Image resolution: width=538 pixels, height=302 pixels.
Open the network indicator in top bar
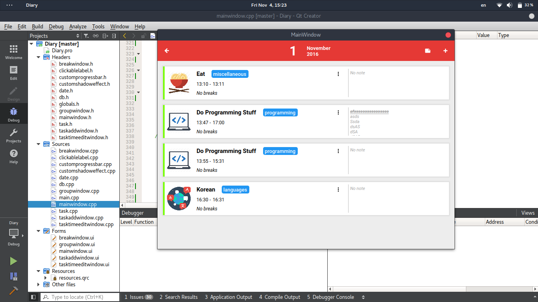tap(499, 5)
